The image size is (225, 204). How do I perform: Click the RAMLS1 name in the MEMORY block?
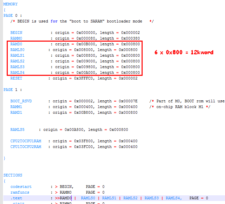(x=17, y=56)
